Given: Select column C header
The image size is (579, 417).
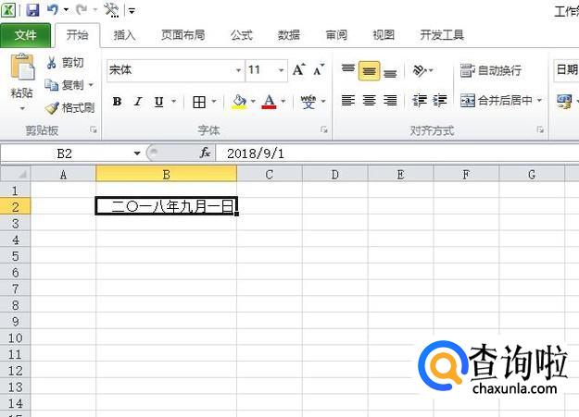Looking at the screenshot, I should click(x=269, y=174).
